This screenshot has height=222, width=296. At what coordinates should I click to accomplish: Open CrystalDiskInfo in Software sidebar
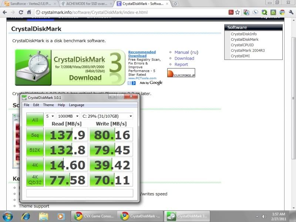[243, 34]
